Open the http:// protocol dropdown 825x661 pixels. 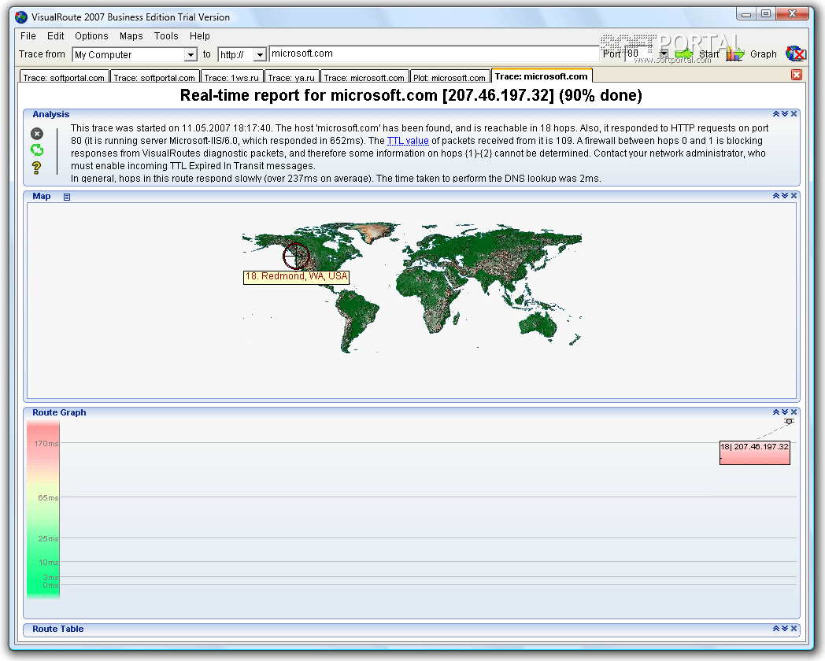point(260,54)
